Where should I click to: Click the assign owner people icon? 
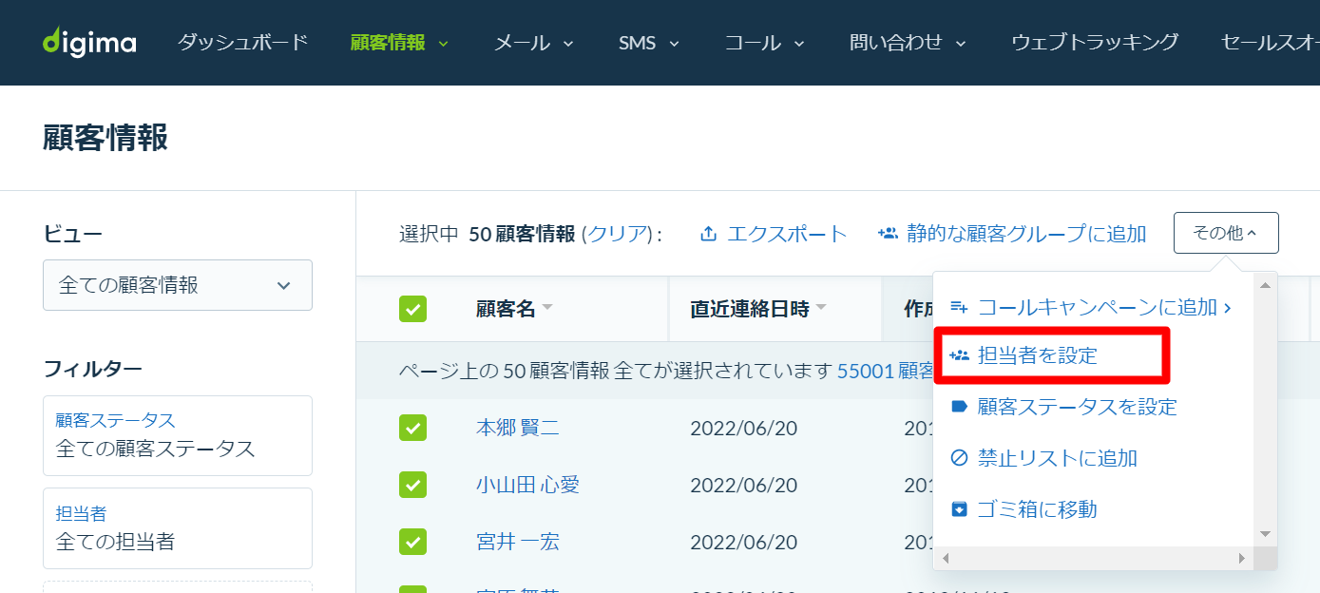pyautogui.click(x=960, y=355)
